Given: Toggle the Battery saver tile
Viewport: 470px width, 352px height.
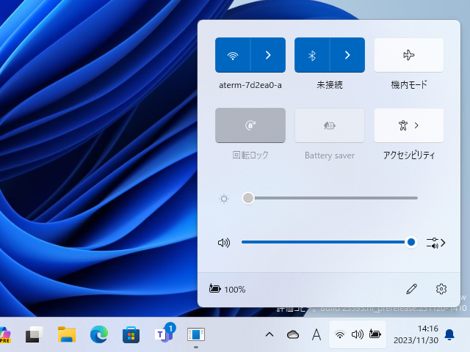Looking at the screenshot, I should [330, 125].
